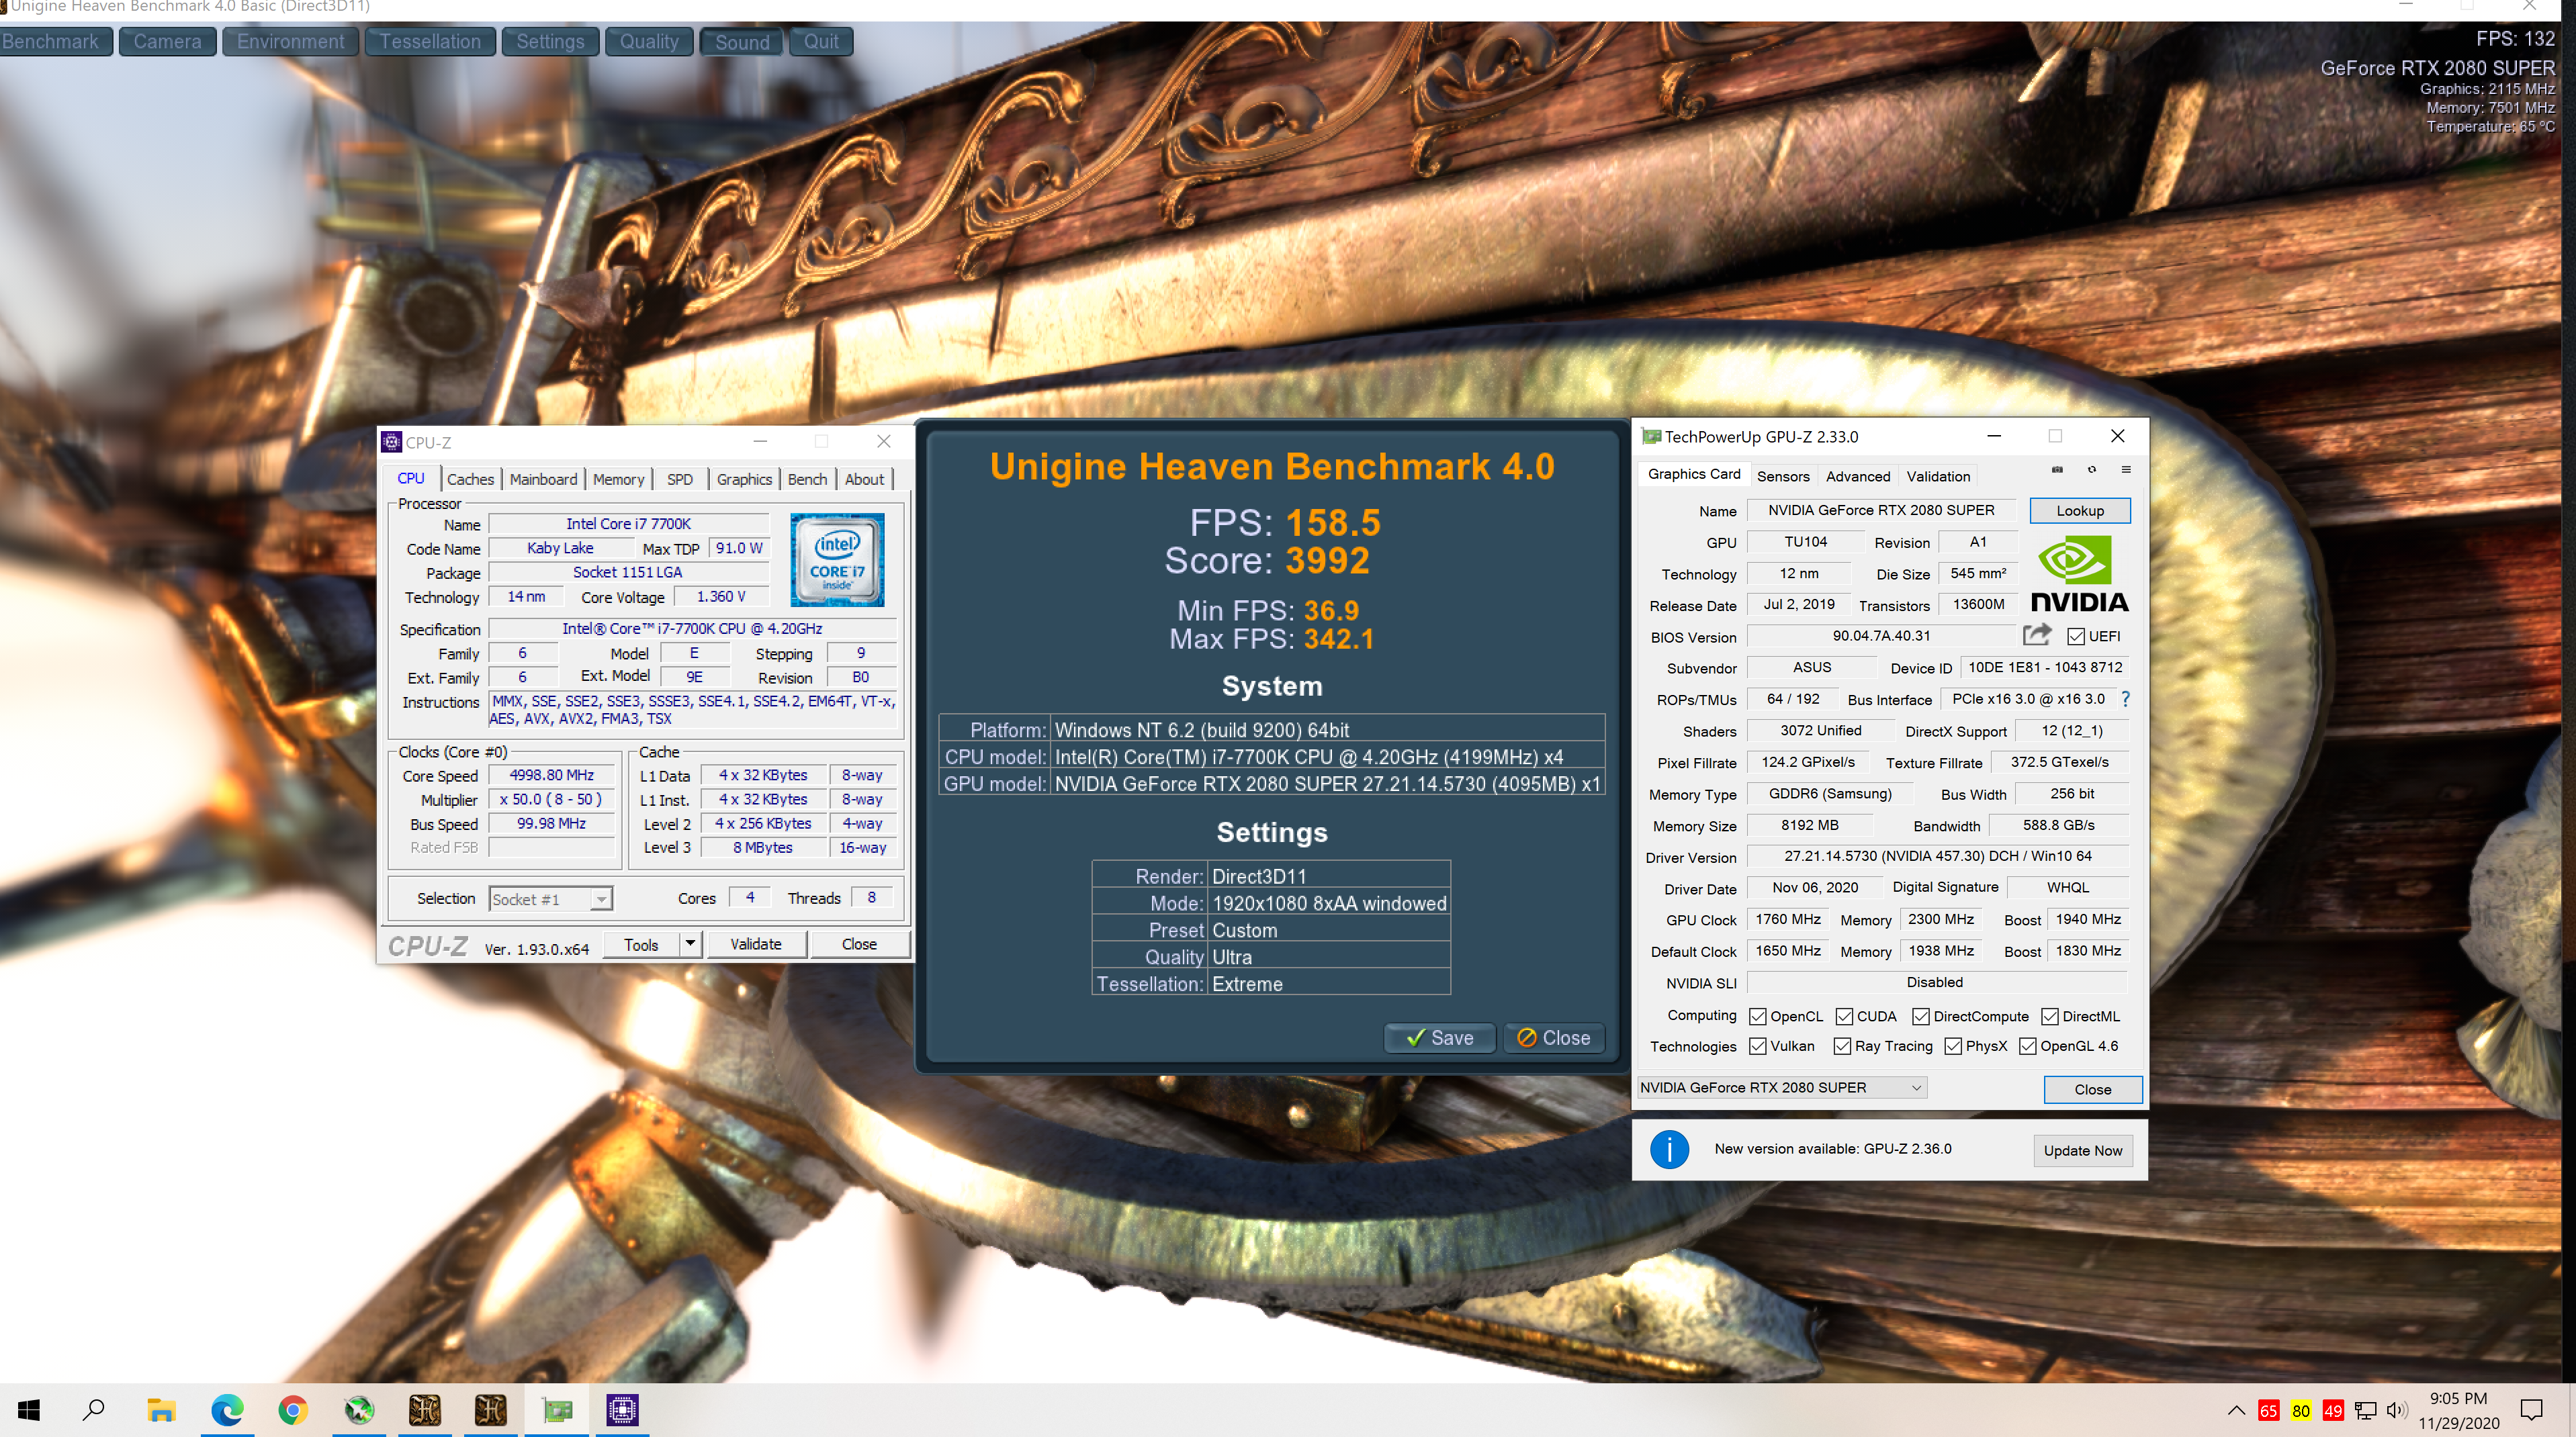
Task: Click the Lookup button in GPU-Z
Action: click(2080, 511)
